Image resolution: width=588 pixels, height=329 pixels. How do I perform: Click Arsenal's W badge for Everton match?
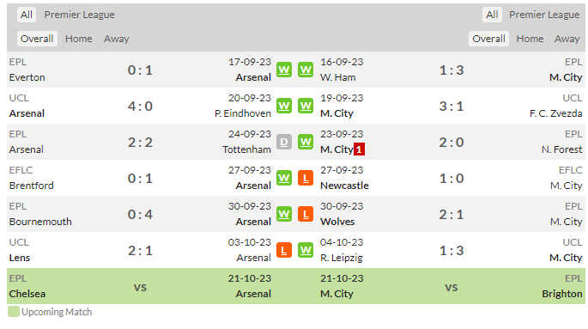click(x=284, y=70)
